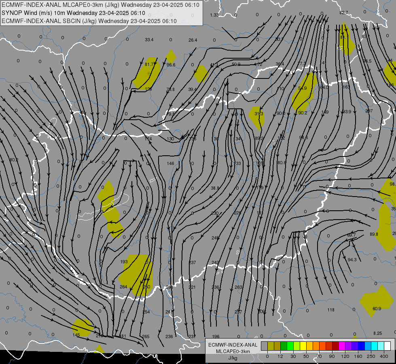Click the 31.3 value on the map
Viewport: 396px width, 364px height.
coord(259,114)
